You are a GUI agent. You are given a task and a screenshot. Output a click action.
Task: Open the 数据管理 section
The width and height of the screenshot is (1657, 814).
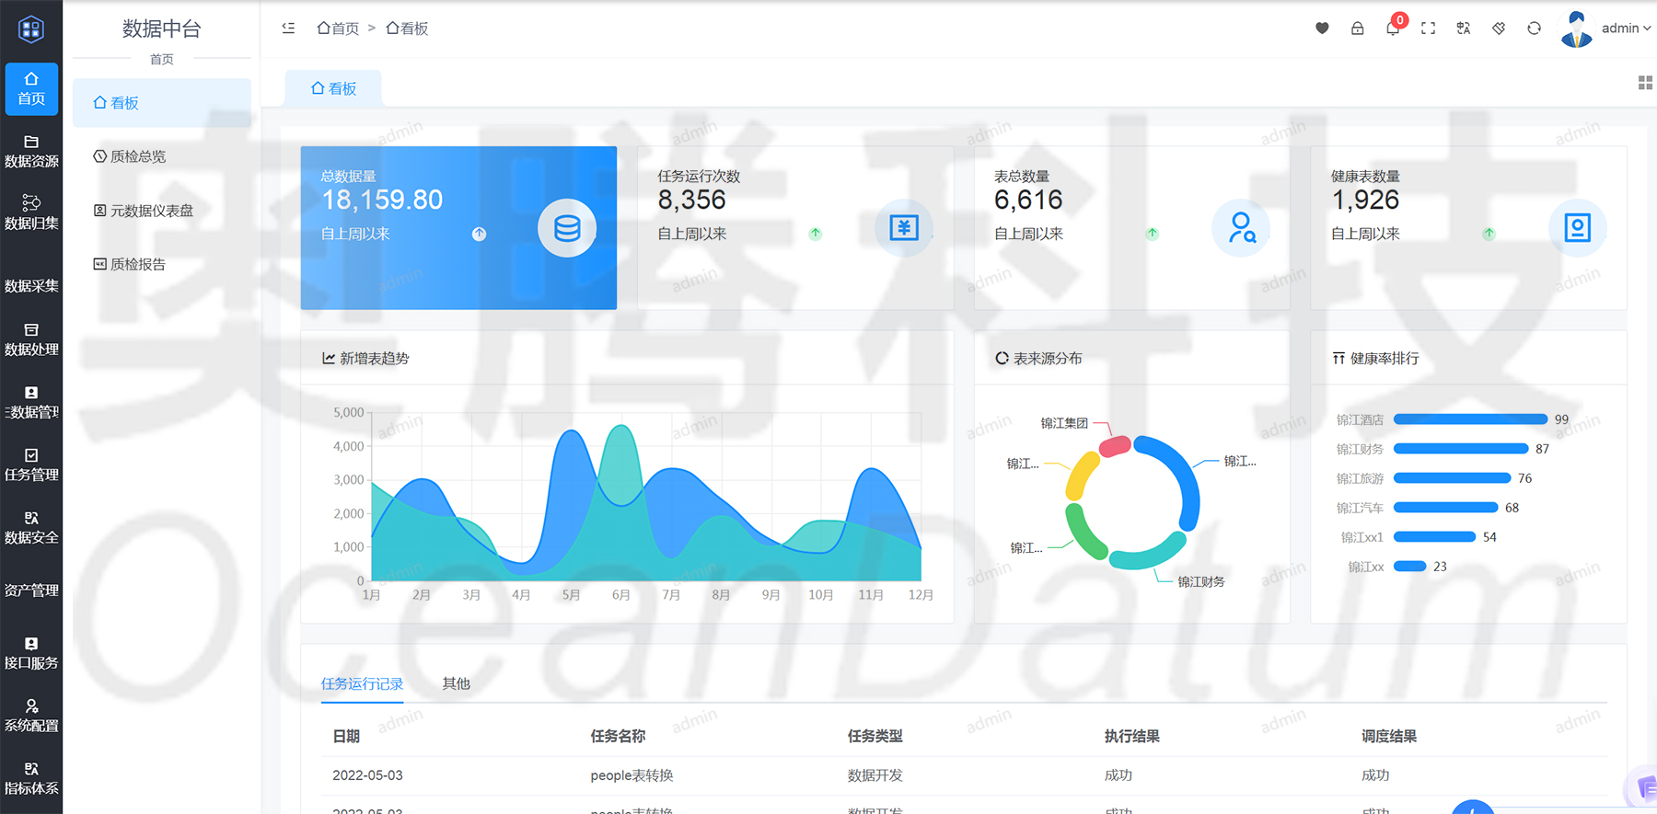coord(31,402)
